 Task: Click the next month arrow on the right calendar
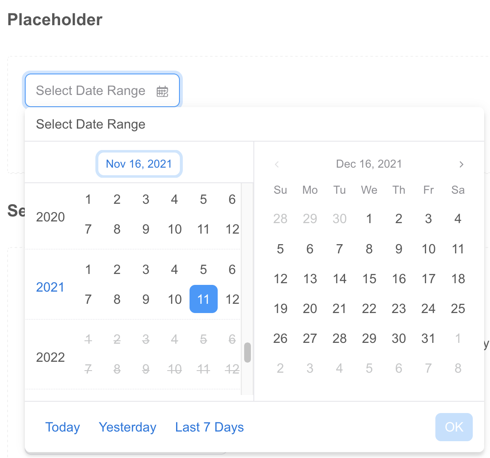(461, 164)
